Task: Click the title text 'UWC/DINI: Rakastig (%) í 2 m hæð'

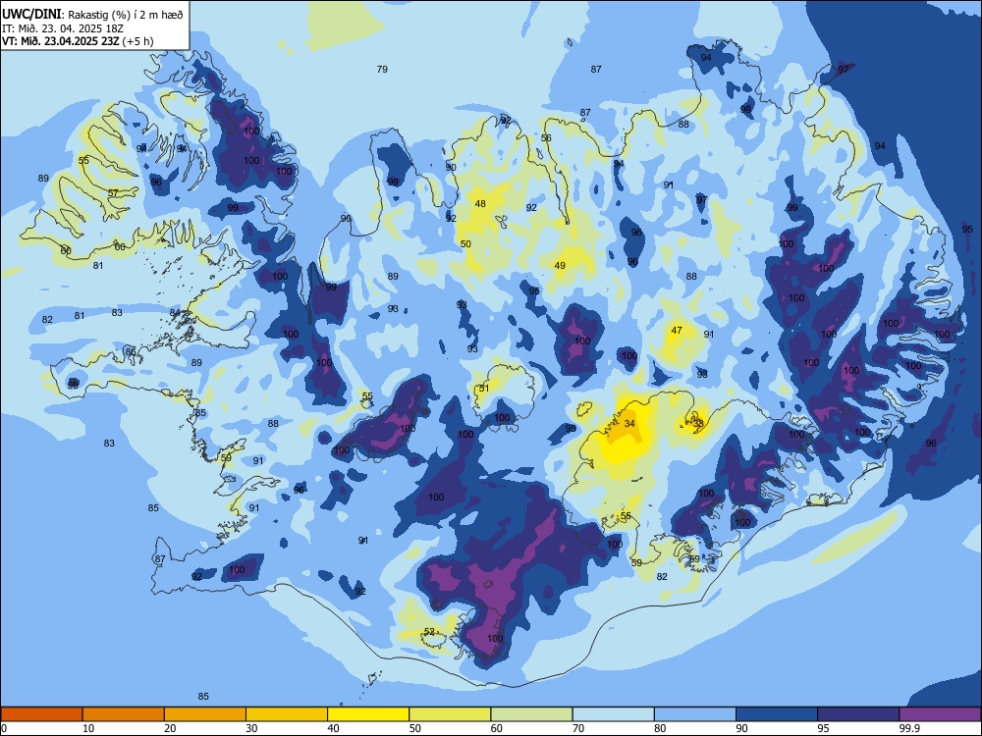Action: (x=92, y=15)
